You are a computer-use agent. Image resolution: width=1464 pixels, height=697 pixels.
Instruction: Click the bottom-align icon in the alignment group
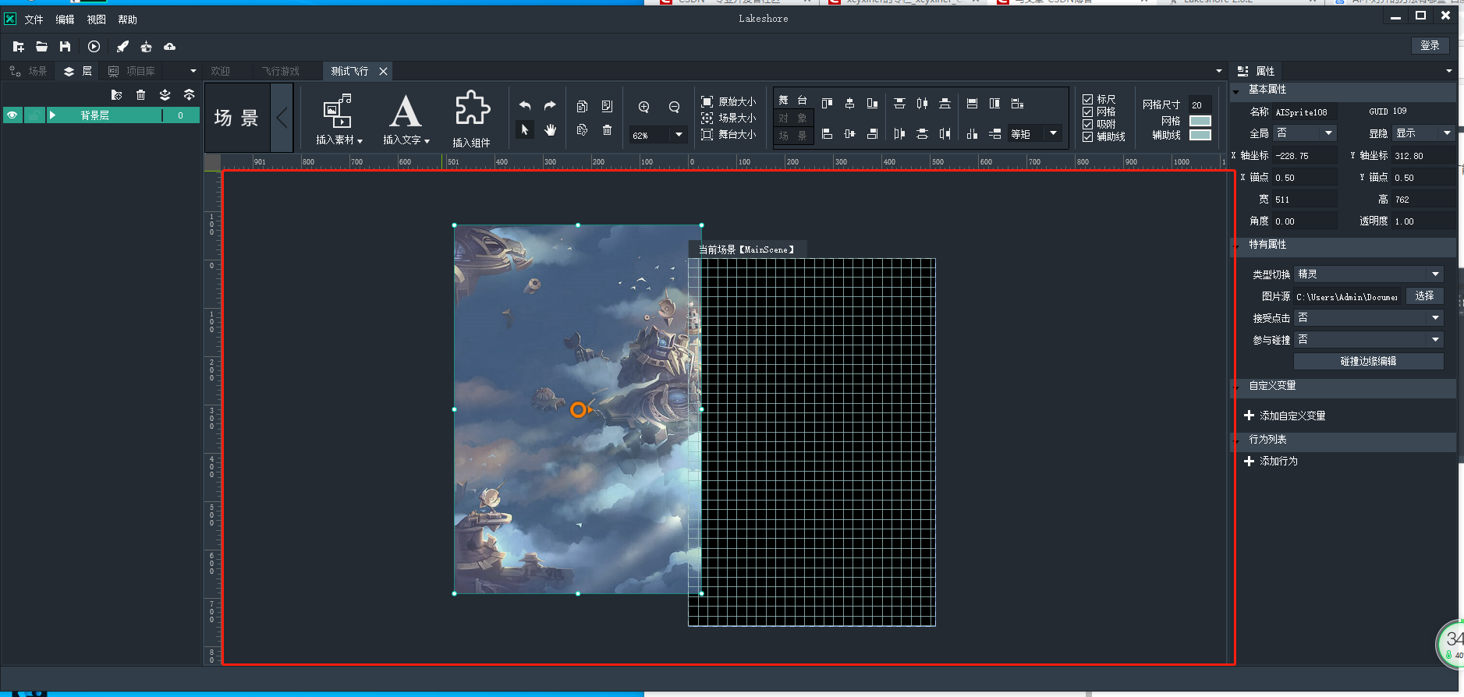pyautogui.click(x=872, y=103)
